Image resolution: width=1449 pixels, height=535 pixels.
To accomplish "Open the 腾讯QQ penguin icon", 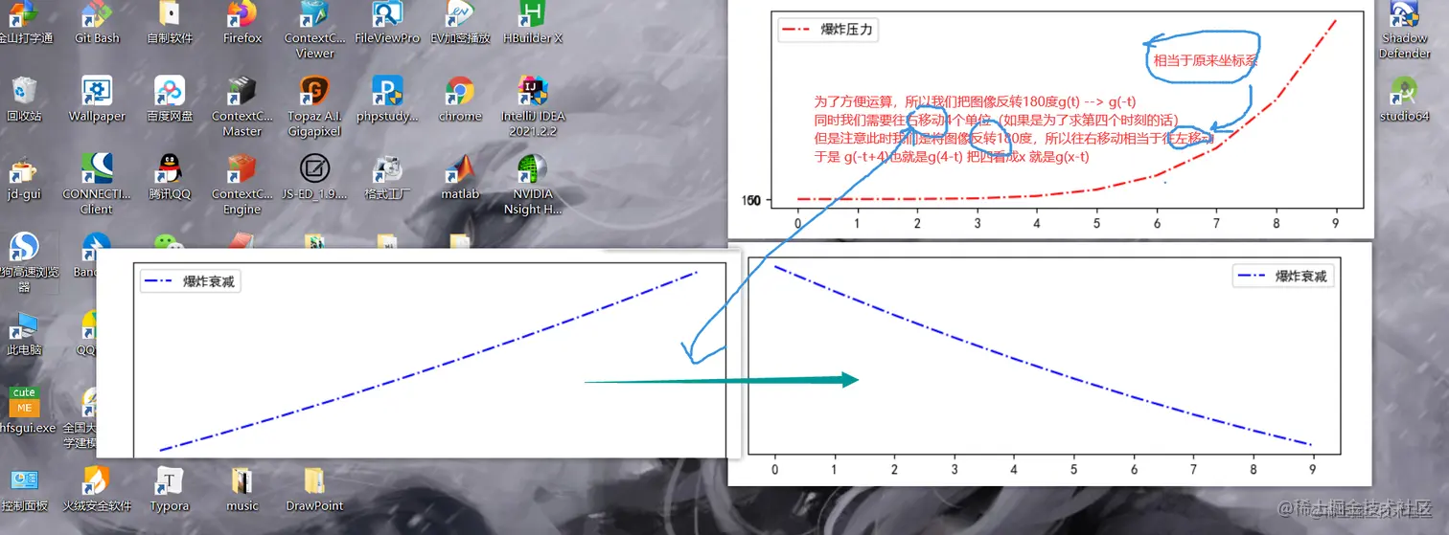I will (170, 177).
